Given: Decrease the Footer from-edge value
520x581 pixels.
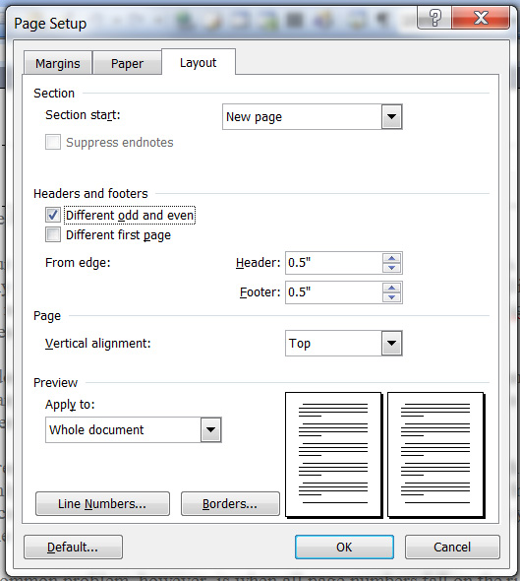Looking at the screenshot, I should click(x=392, y=297).
